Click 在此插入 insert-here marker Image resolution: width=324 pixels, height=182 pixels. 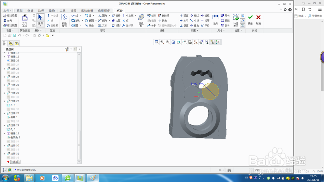pyautogui.click(x=15, y=162)
